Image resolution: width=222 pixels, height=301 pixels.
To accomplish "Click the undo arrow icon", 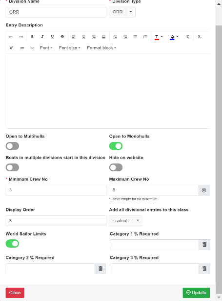I will pyautogui.click(x=11, y=37).
